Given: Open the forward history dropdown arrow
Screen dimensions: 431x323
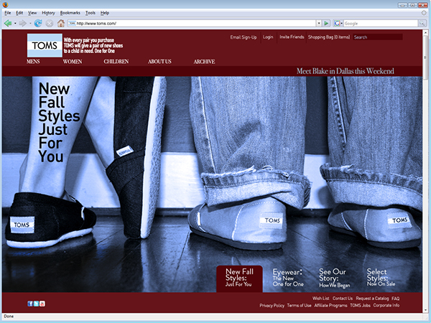Looking at the screenshot, I should click(x=30, y=24).
